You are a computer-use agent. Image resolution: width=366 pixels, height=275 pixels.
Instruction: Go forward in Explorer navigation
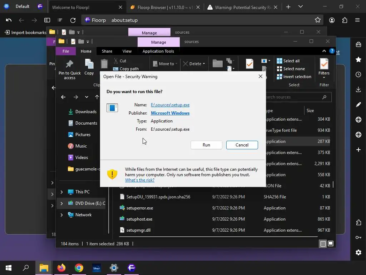(x=76, y=97)
